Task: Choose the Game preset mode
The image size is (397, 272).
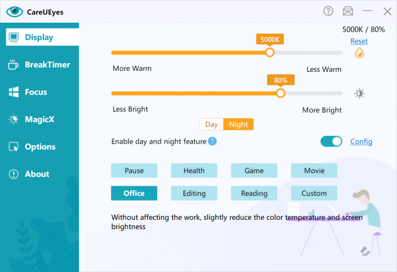Action: pyautogui.click(x=254, y=171)
